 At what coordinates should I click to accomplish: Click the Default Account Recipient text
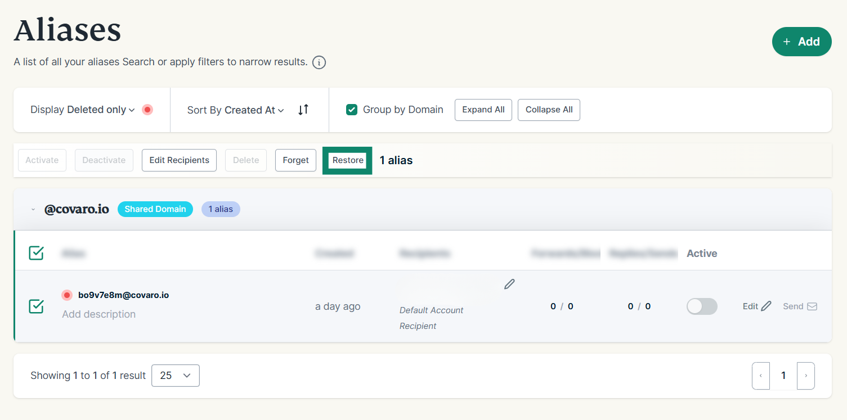click(432, 318)
